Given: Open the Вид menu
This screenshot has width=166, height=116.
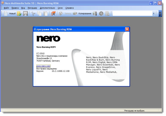Looking at the screenshot, I should (x=23, y=8).
